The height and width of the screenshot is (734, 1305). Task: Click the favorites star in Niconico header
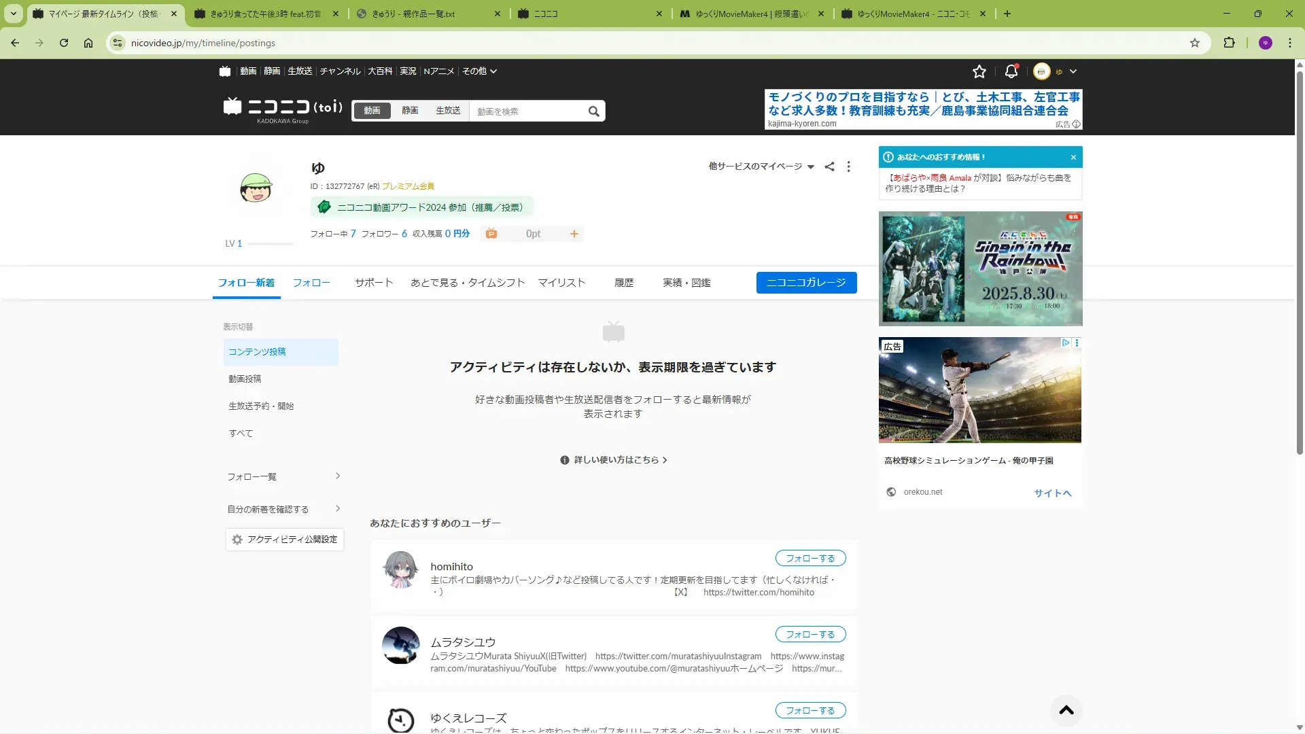tap(979, 71)
